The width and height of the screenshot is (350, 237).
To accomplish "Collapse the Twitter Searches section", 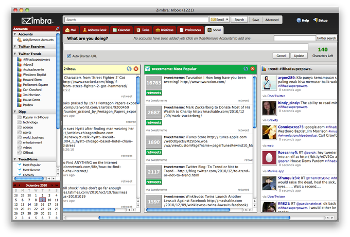I will (x=15, y=46).
